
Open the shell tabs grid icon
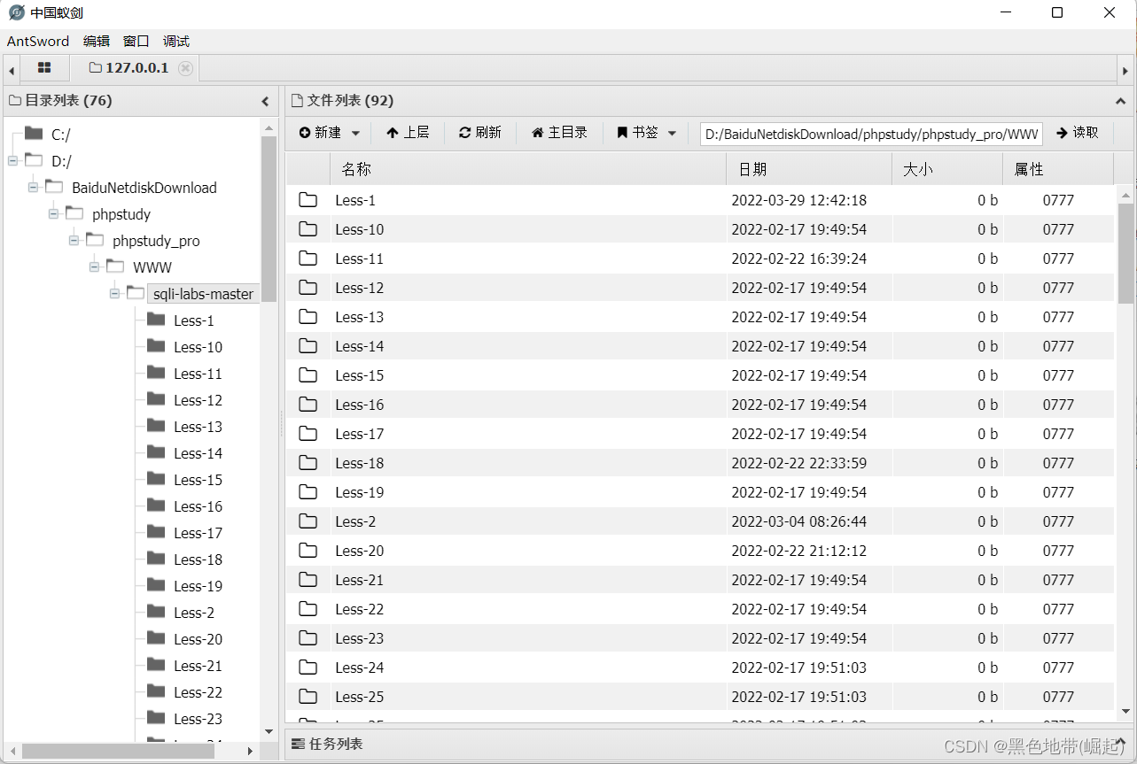[x=44, y=68]
